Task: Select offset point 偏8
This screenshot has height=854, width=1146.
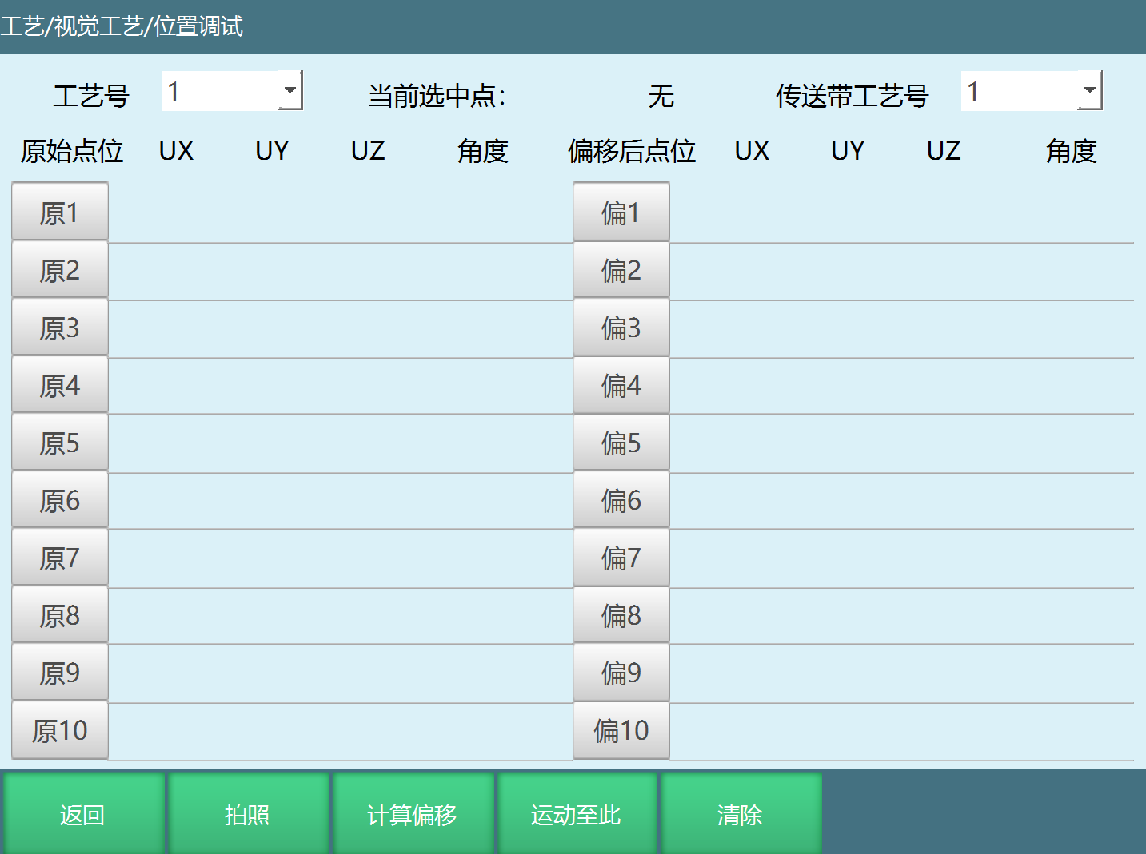Action: pos(621,615)
